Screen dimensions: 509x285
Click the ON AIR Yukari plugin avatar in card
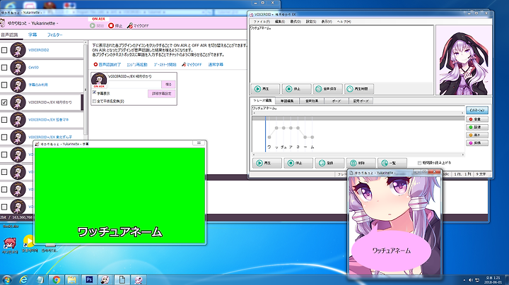pos(99,80)
